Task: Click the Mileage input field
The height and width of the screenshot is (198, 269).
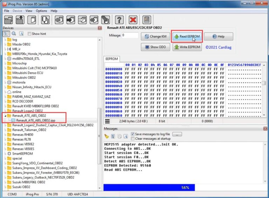Action: coord(130,35)
